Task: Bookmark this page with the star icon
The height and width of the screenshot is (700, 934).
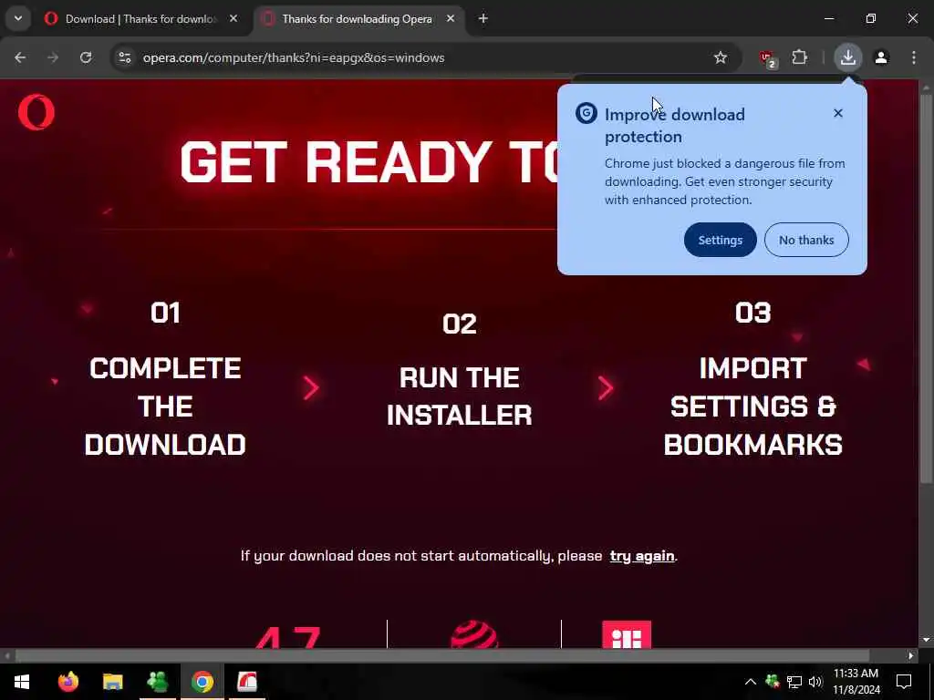Action: click(721, 57)
